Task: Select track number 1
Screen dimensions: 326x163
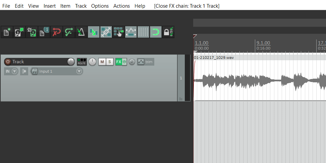Action: pyautogui.click(x=181, y=78)
